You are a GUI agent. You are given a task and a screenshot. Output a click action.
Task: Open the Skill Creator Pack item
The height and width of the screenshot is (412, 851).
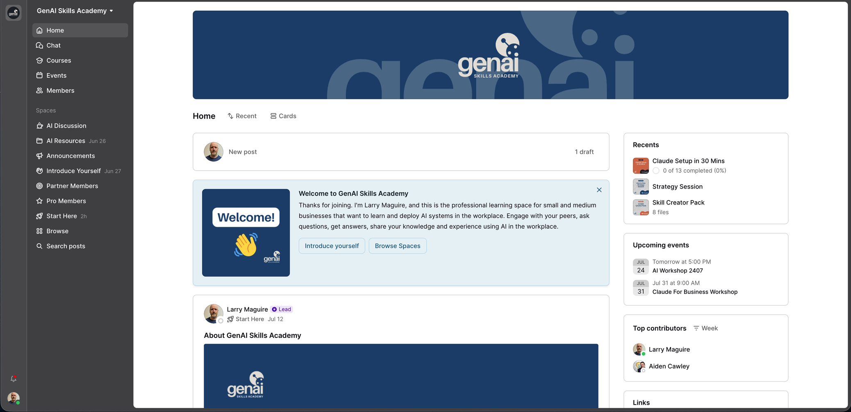678,203
